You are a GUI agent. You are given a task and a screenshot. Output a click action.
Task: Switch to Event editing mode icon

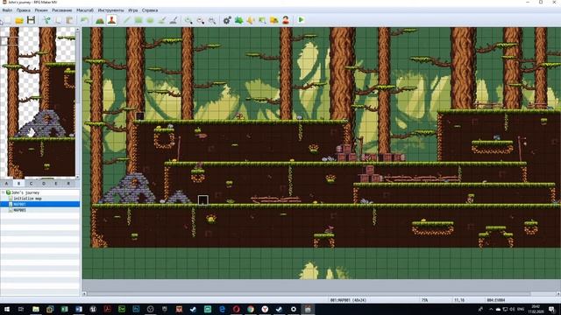[x=111, y=20]
